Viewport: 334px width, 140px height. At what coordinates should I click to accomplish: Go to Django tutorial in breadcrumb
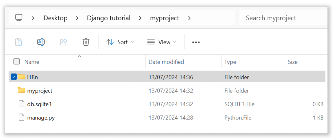(x=109, y=18)
